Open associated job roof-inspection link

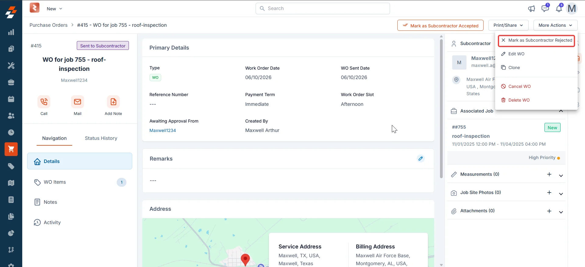(x=471, y=136)
